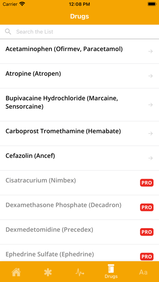The width and height of the screenshot is (159, 282).
Task: Open the Aa text size tab
Action: tap(143, 272)
